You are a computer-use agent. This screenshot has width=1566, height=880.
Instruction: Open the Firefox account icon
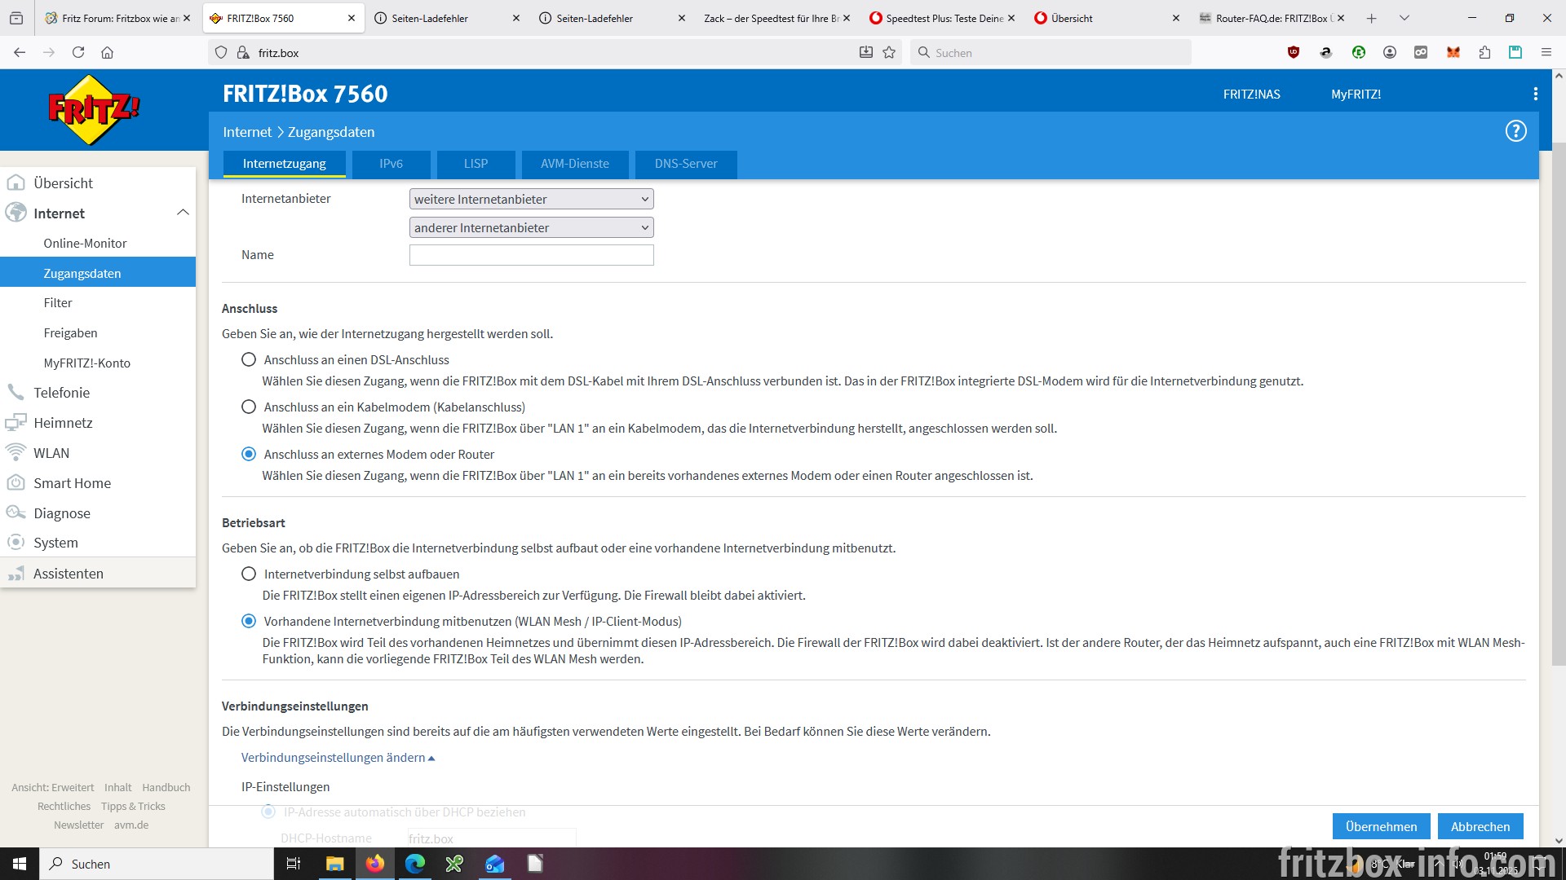click(1390, 52)
